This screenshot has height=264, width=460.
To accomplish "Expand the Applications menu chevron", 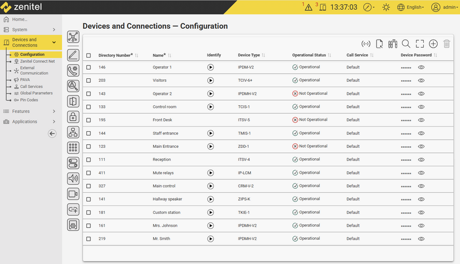I will [54, 121].
